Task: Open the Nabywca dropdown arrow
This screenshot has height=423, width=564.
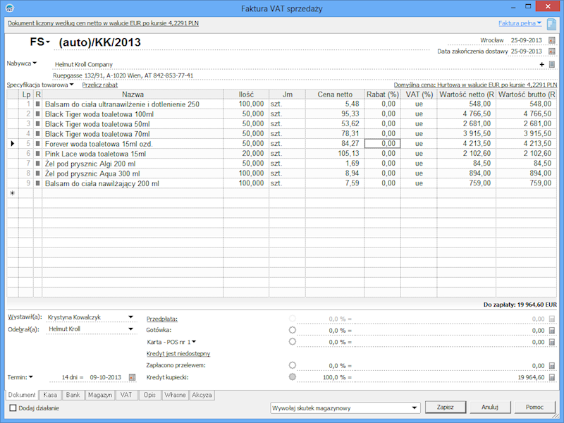Action: pyautogui.click(x=35, y=63)
